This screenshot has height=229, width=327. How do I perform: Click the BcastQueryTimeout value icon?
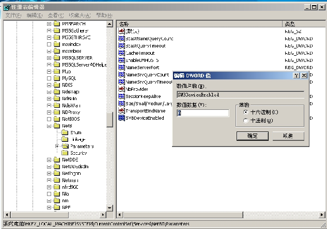(121, 45)
